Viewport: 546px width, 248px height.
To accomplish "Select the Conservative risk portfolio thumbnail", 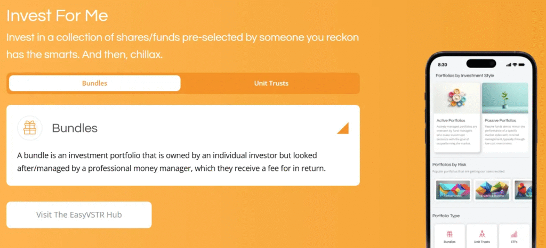I will pyautogui.click(x=453, y=190).
